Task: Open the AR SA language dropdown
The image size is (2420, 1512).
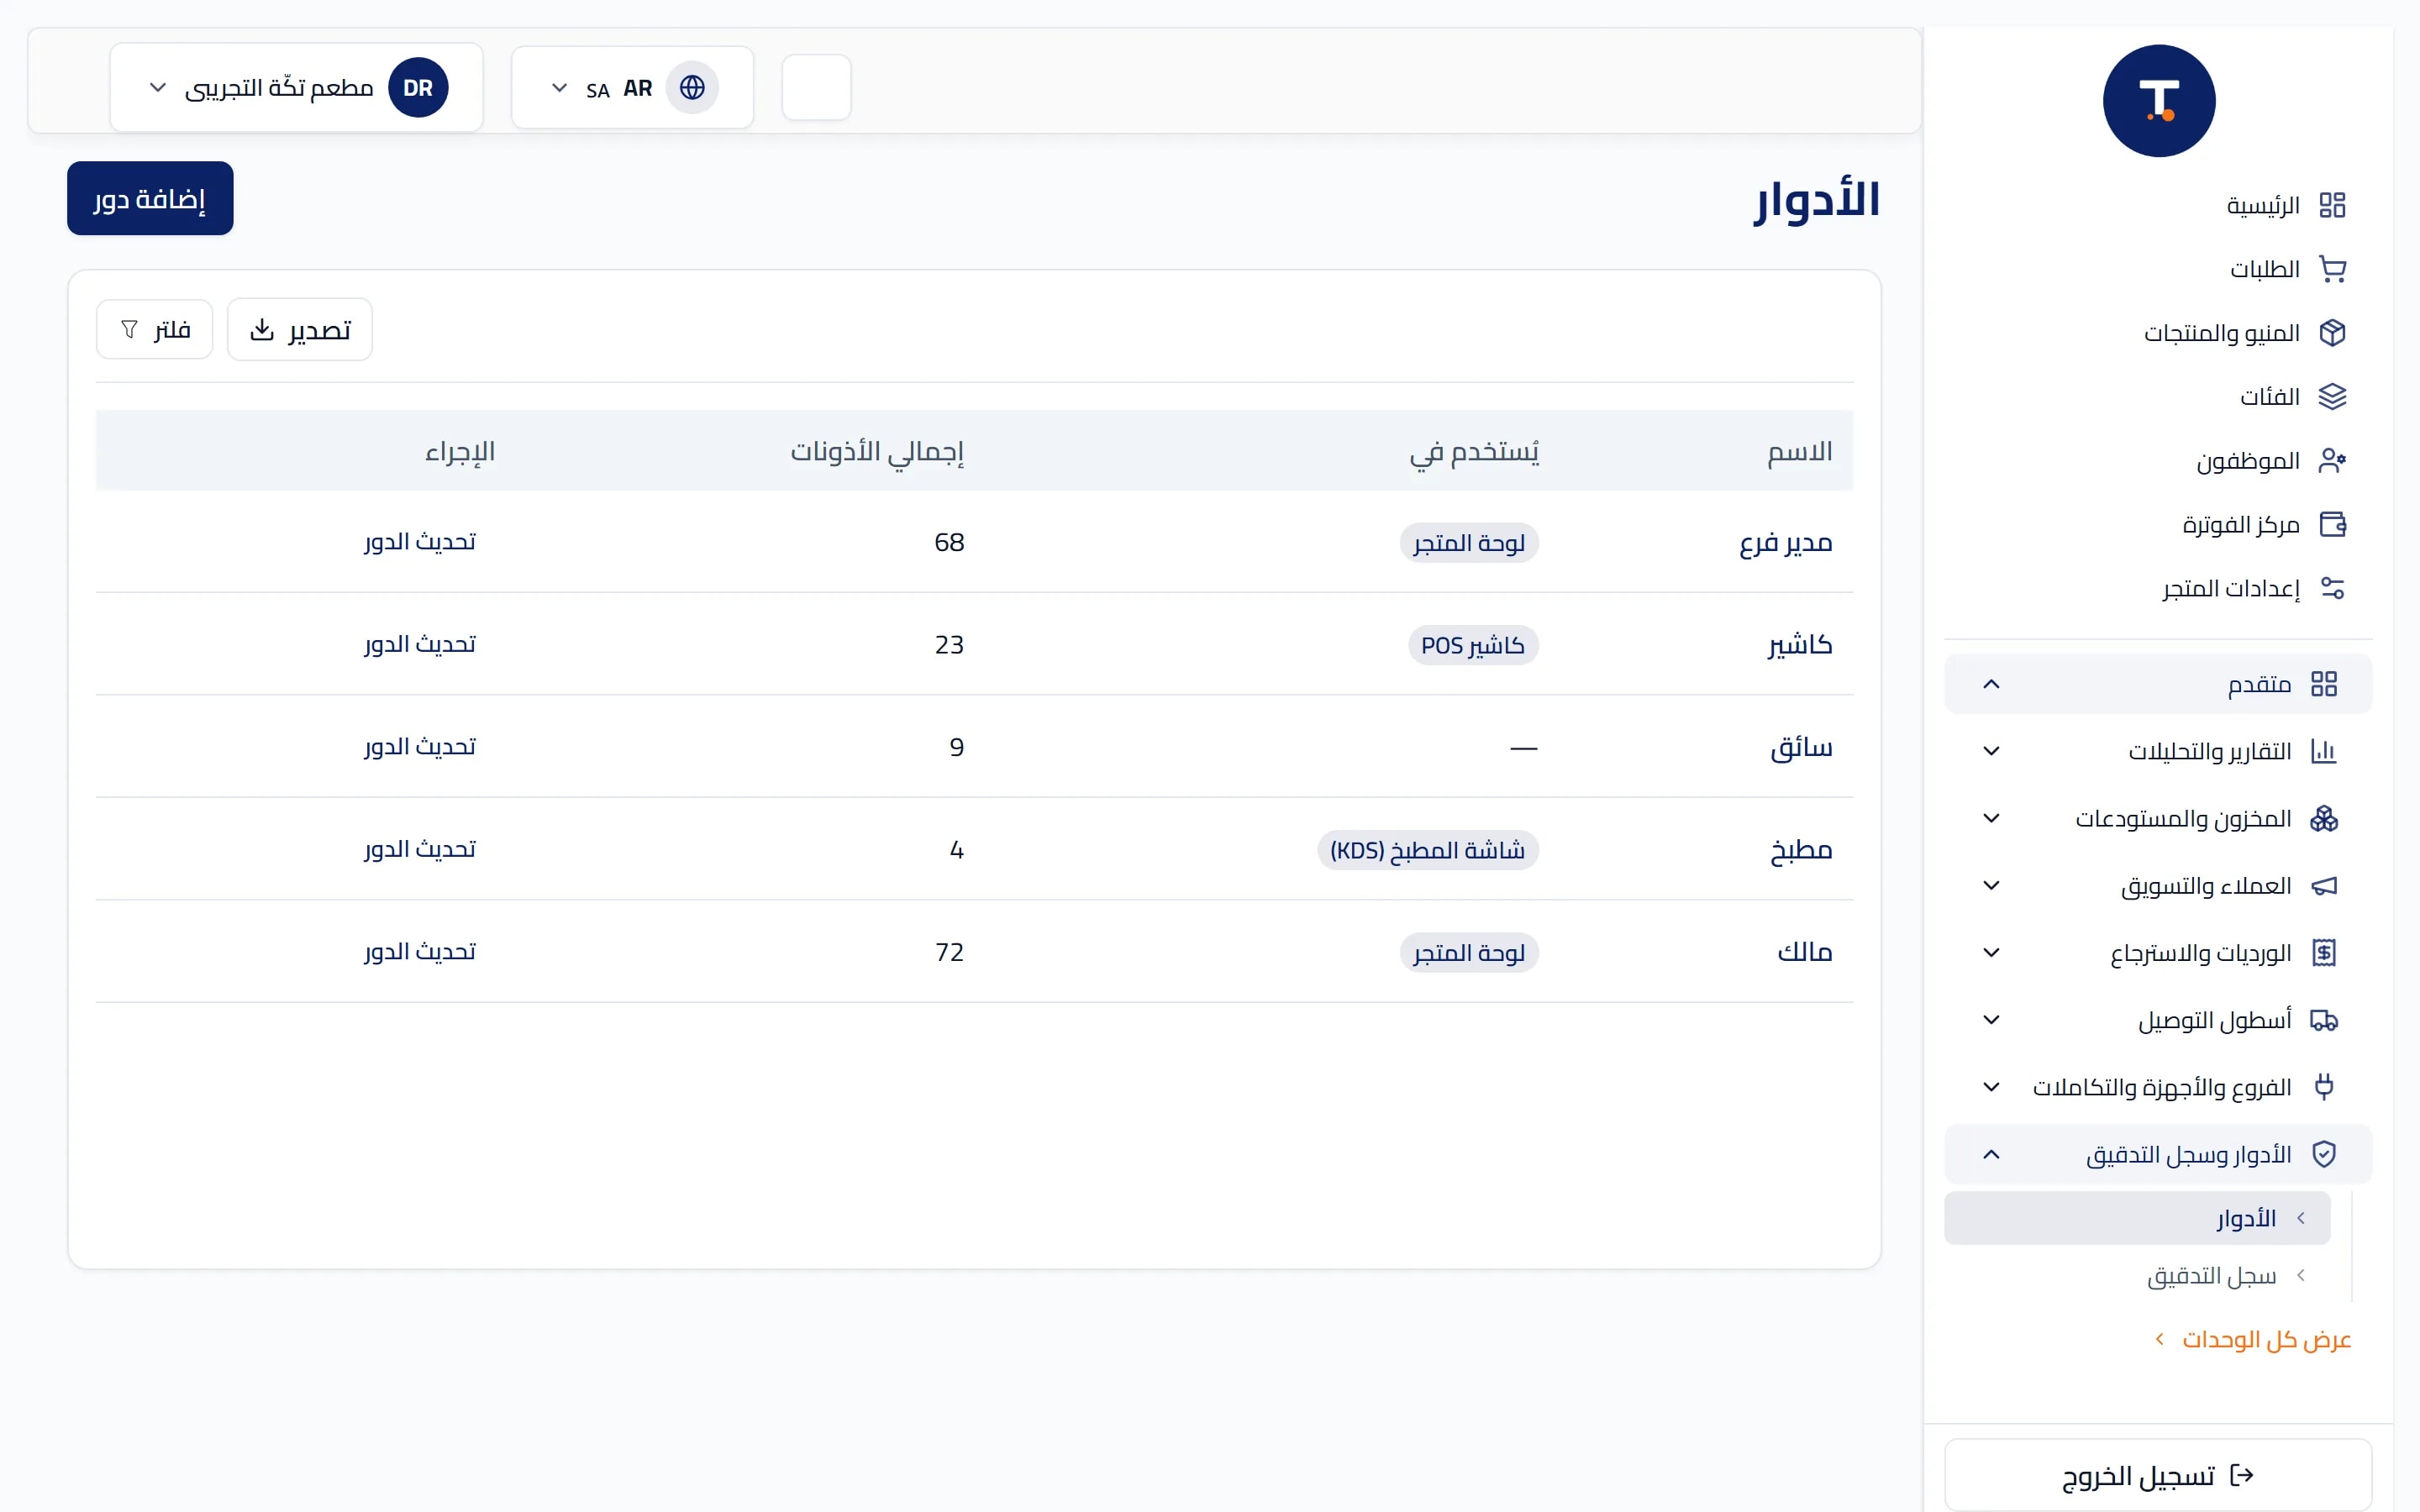Action: point(632,88)
